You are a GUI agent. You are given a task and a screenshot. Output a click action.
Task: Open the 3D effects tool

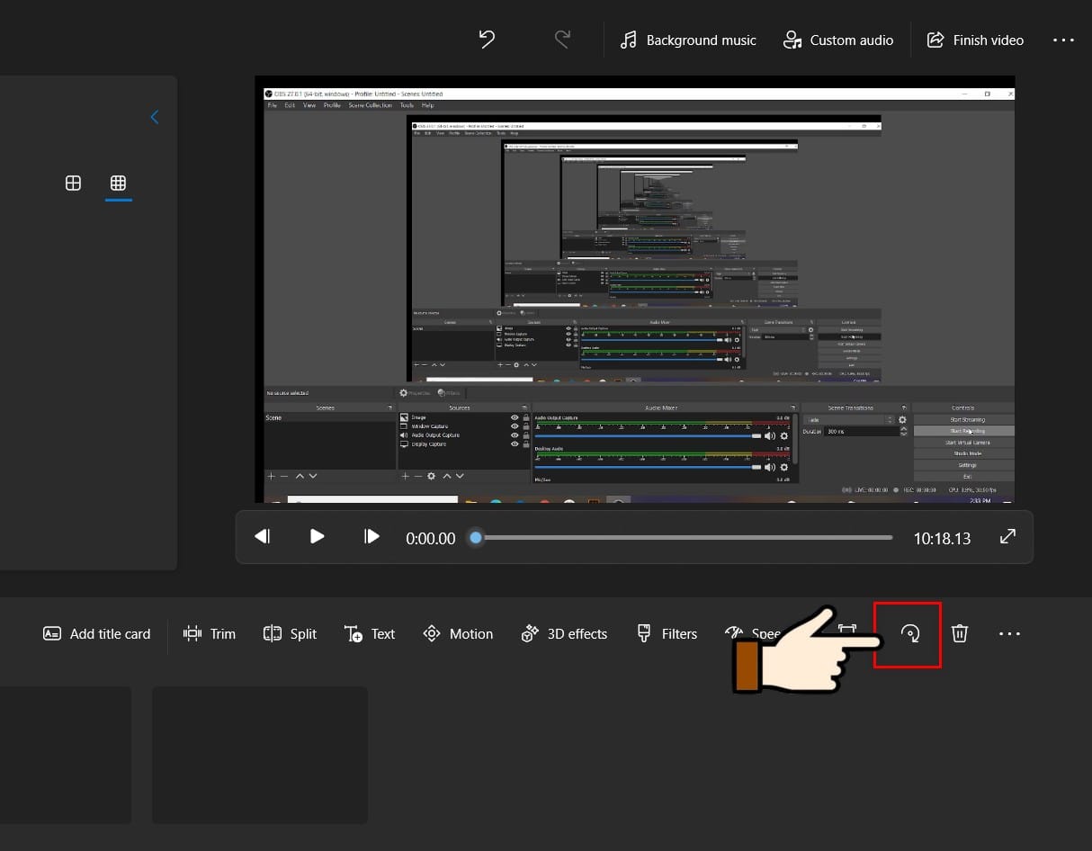pos(564,634)
